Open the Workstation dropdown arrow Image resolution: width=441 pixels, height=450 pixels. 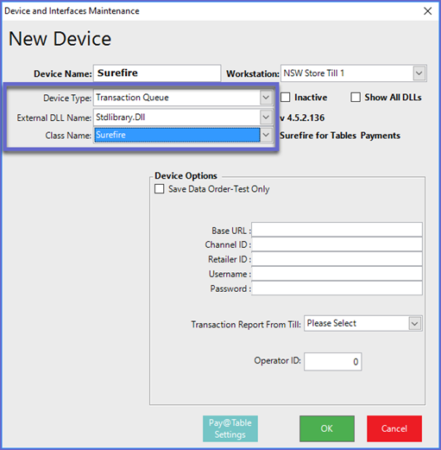pyautogui.click(x=419, y=73)
